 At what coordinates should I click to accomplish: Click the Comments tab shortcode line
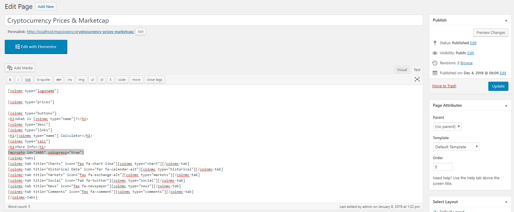(101, 192)
